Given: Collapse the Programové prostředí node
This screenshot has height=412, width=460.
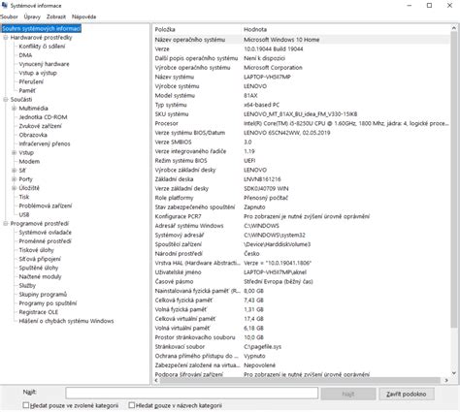Looking at the screenshot, I should [x=6, y=224].
